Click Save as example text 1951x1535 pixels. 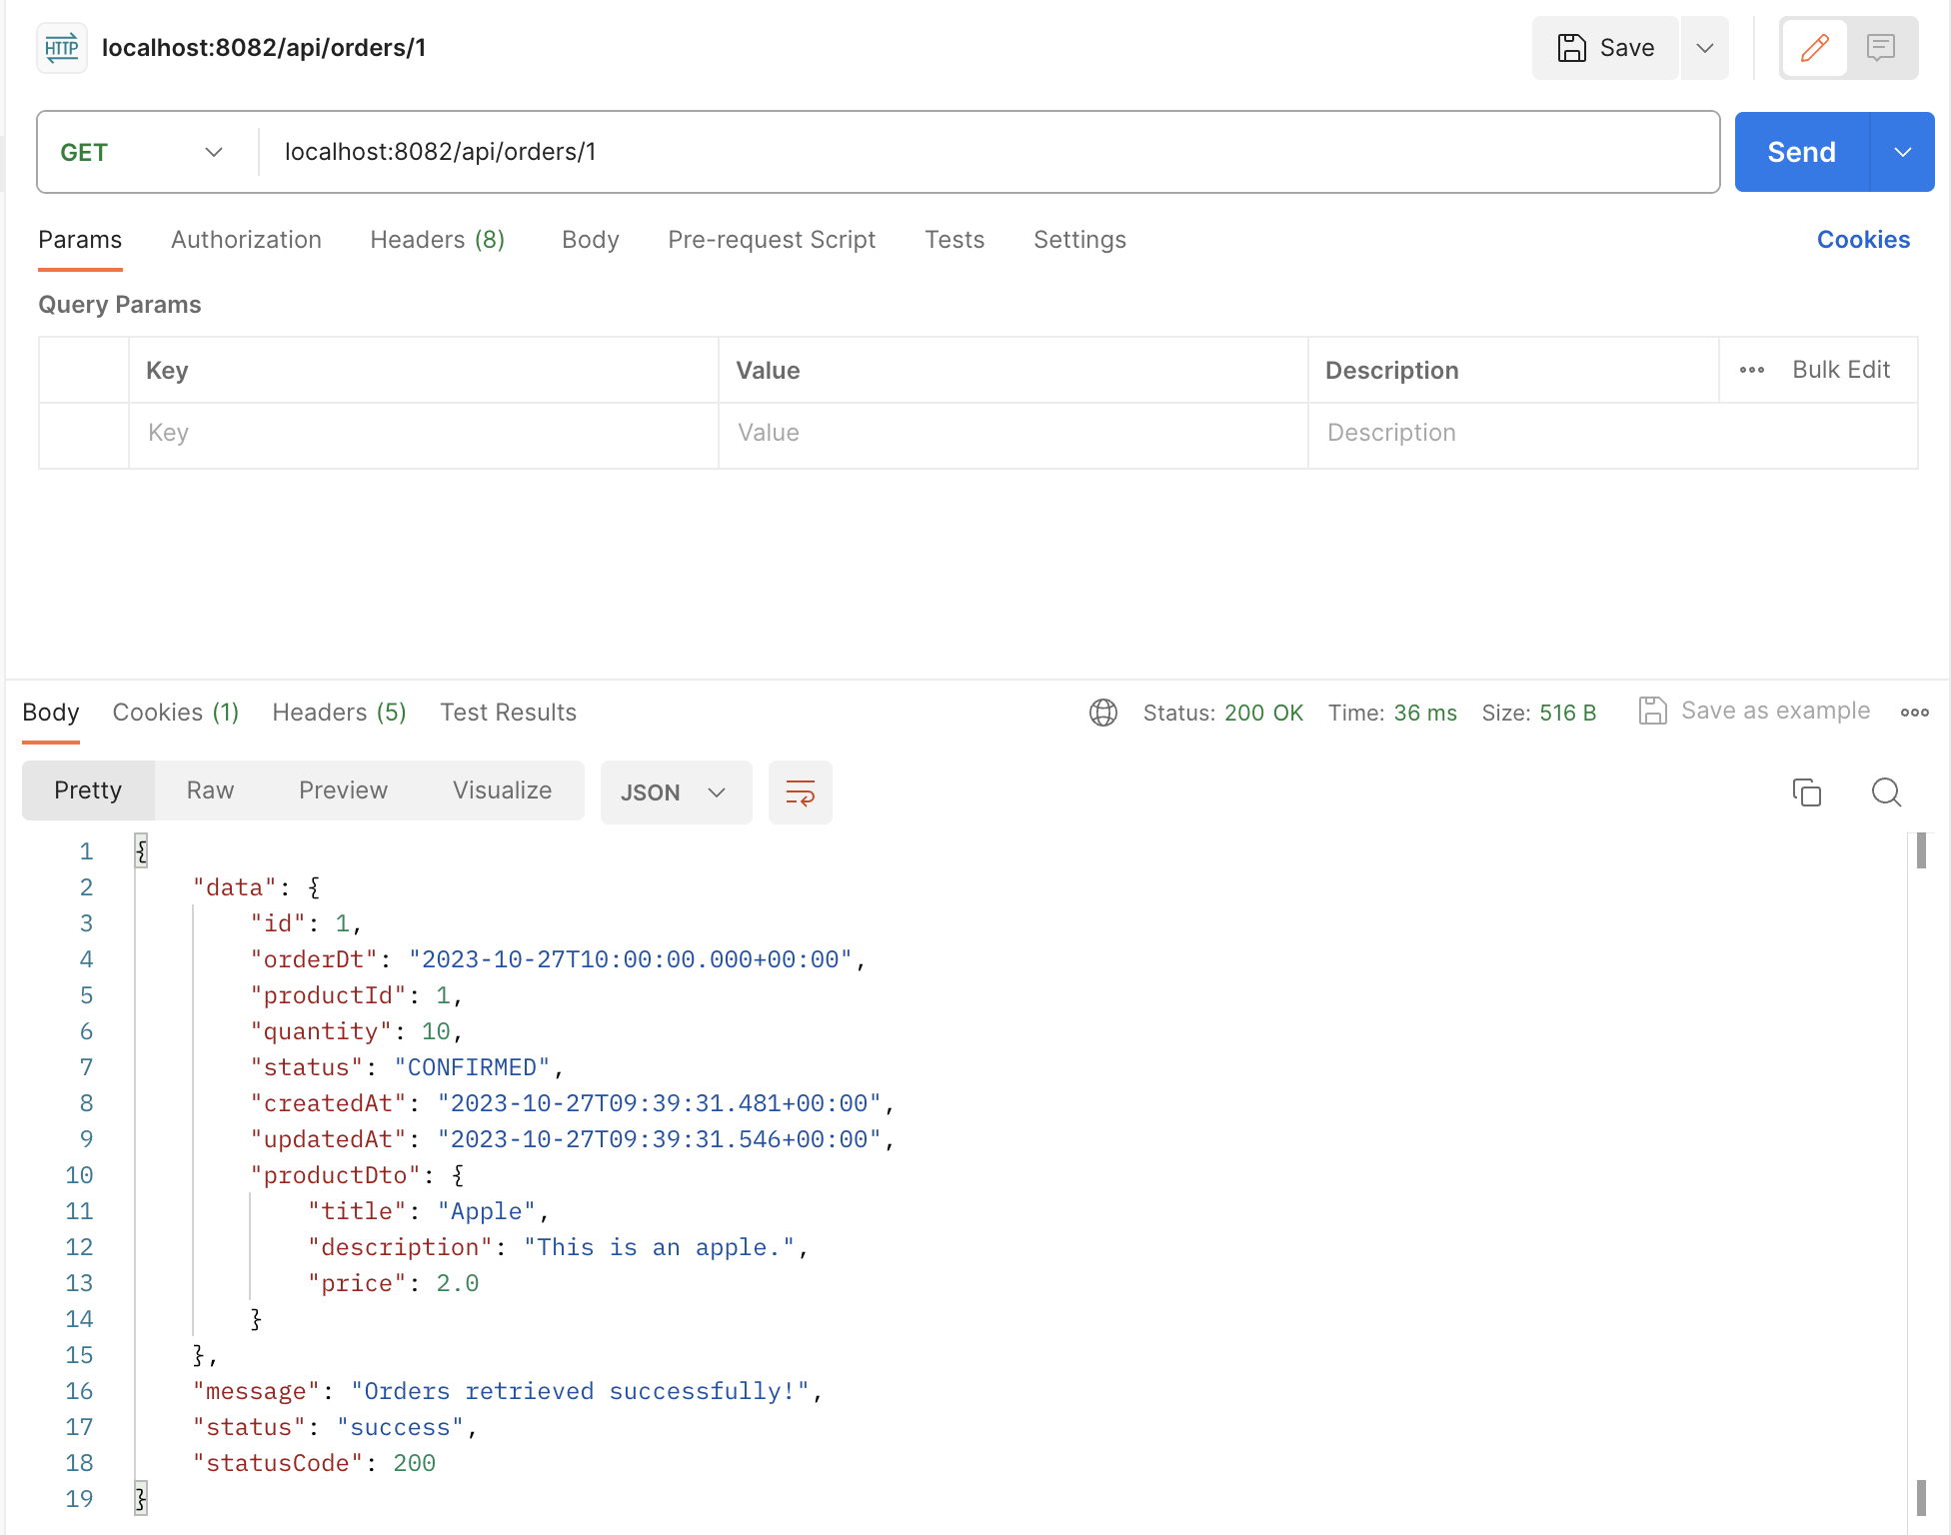[x=1775, y=711]
